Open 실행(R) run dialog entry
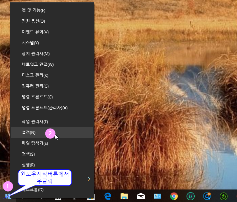Screen dimensions: 237x202 [52, 165]
